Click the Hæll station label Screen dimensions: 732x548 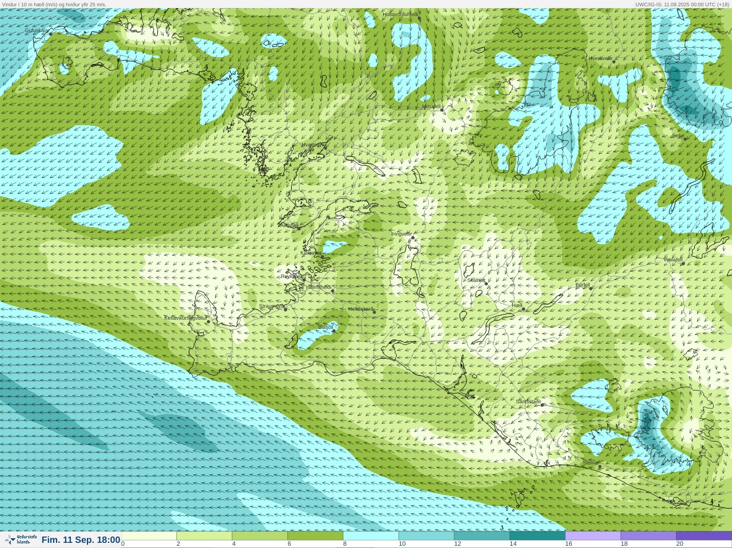point(517,305)
